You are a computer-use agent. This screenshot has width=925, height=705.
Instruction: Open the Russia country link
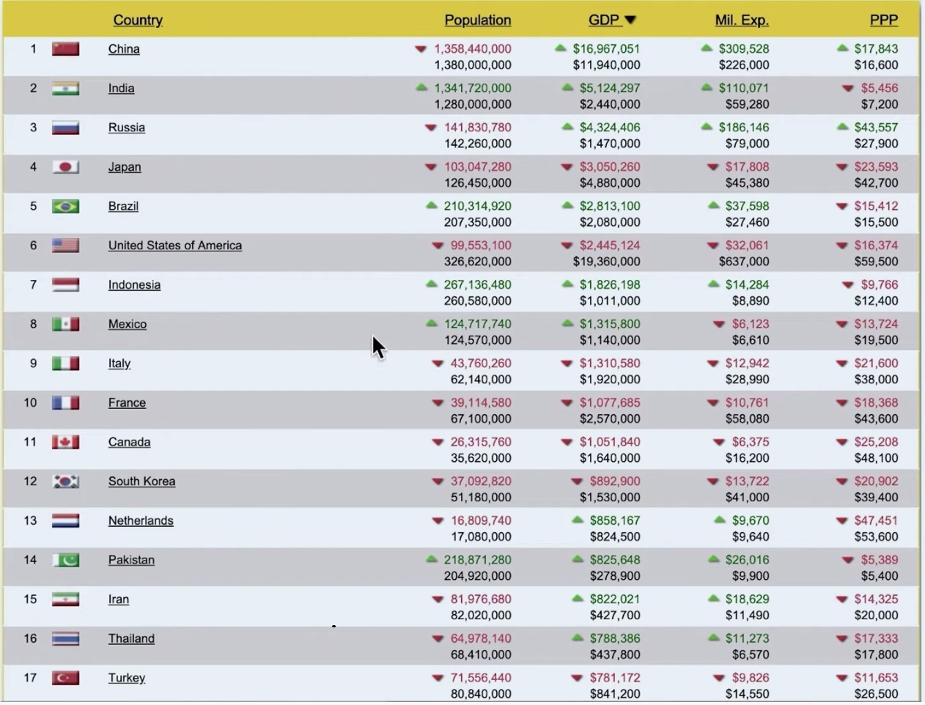[127, 128]
